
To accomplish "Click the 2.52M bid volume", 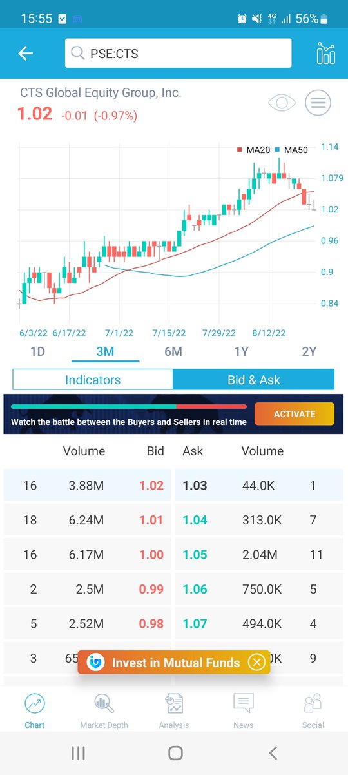I will (x=86, y=623).
